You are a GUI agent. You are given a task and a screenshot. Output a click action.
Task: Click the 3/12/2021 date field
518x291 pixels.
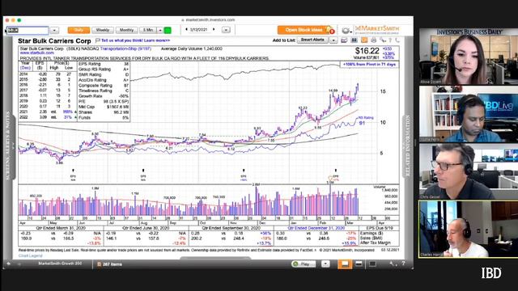point(199,30)
